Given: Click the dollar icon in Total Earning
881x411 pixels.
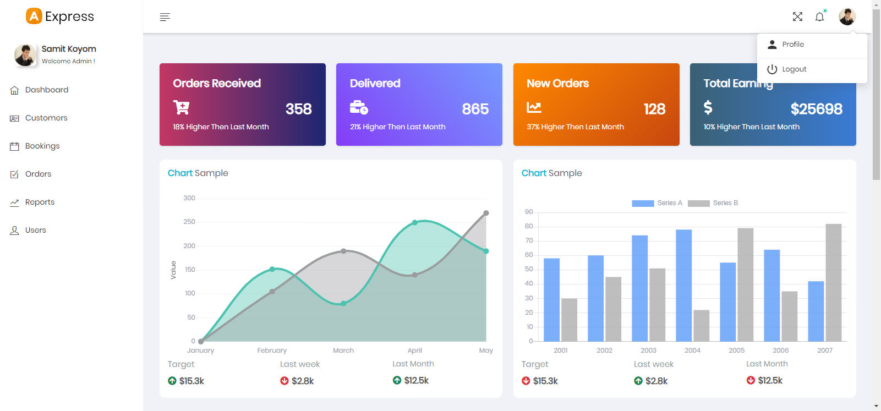Looking at the screenshot, I should tap(708, 107).
